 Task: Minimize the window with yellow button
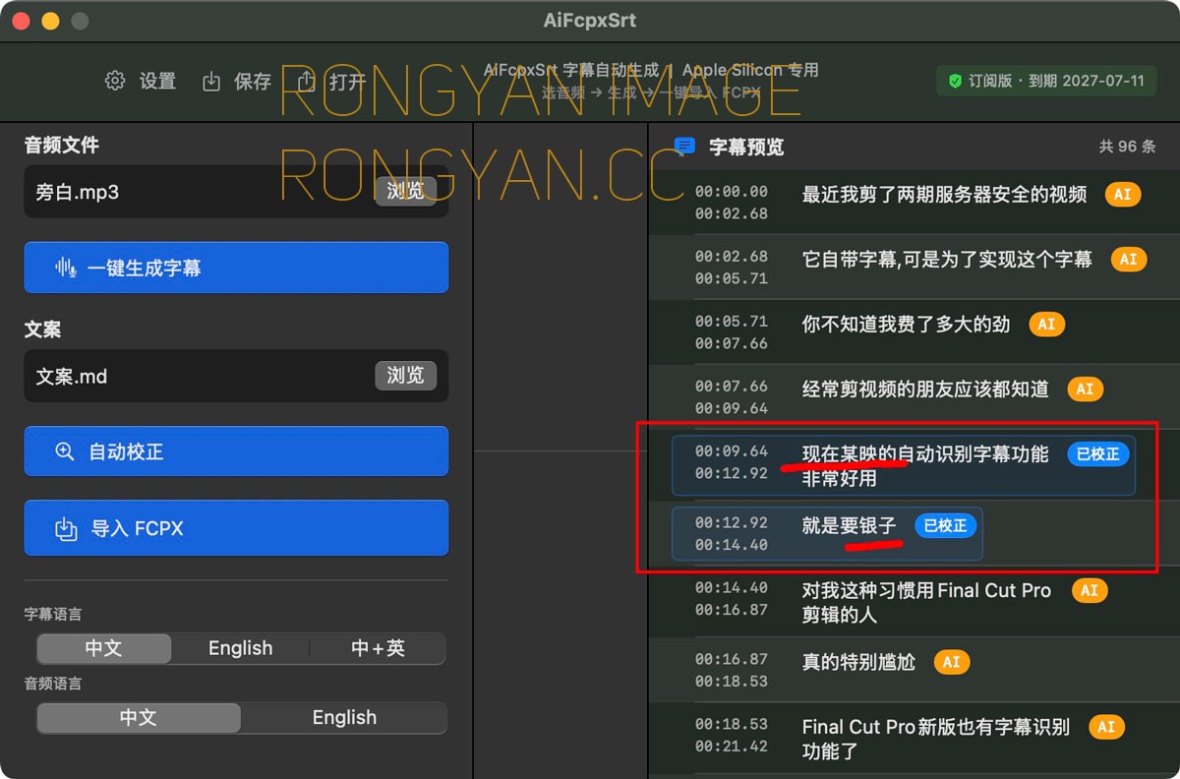[50, 21]
